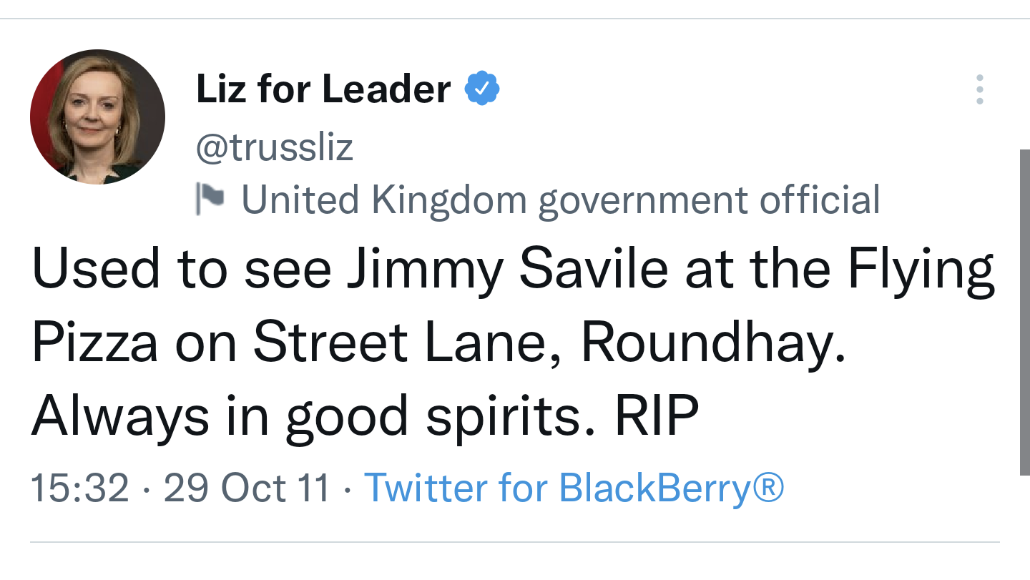
Task: Click the @trussliz handle
Action: [x=275, y=147]
